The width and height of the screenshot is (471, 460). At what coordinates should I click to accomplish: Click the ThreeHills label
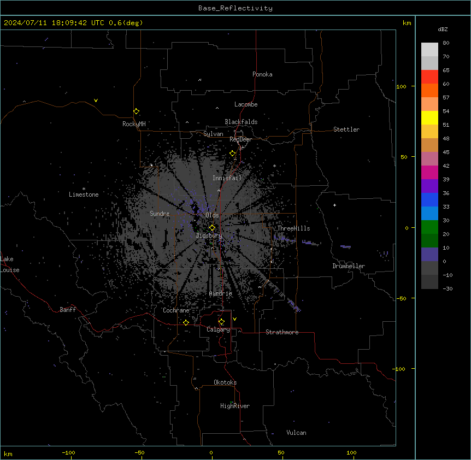coord(293,228)
